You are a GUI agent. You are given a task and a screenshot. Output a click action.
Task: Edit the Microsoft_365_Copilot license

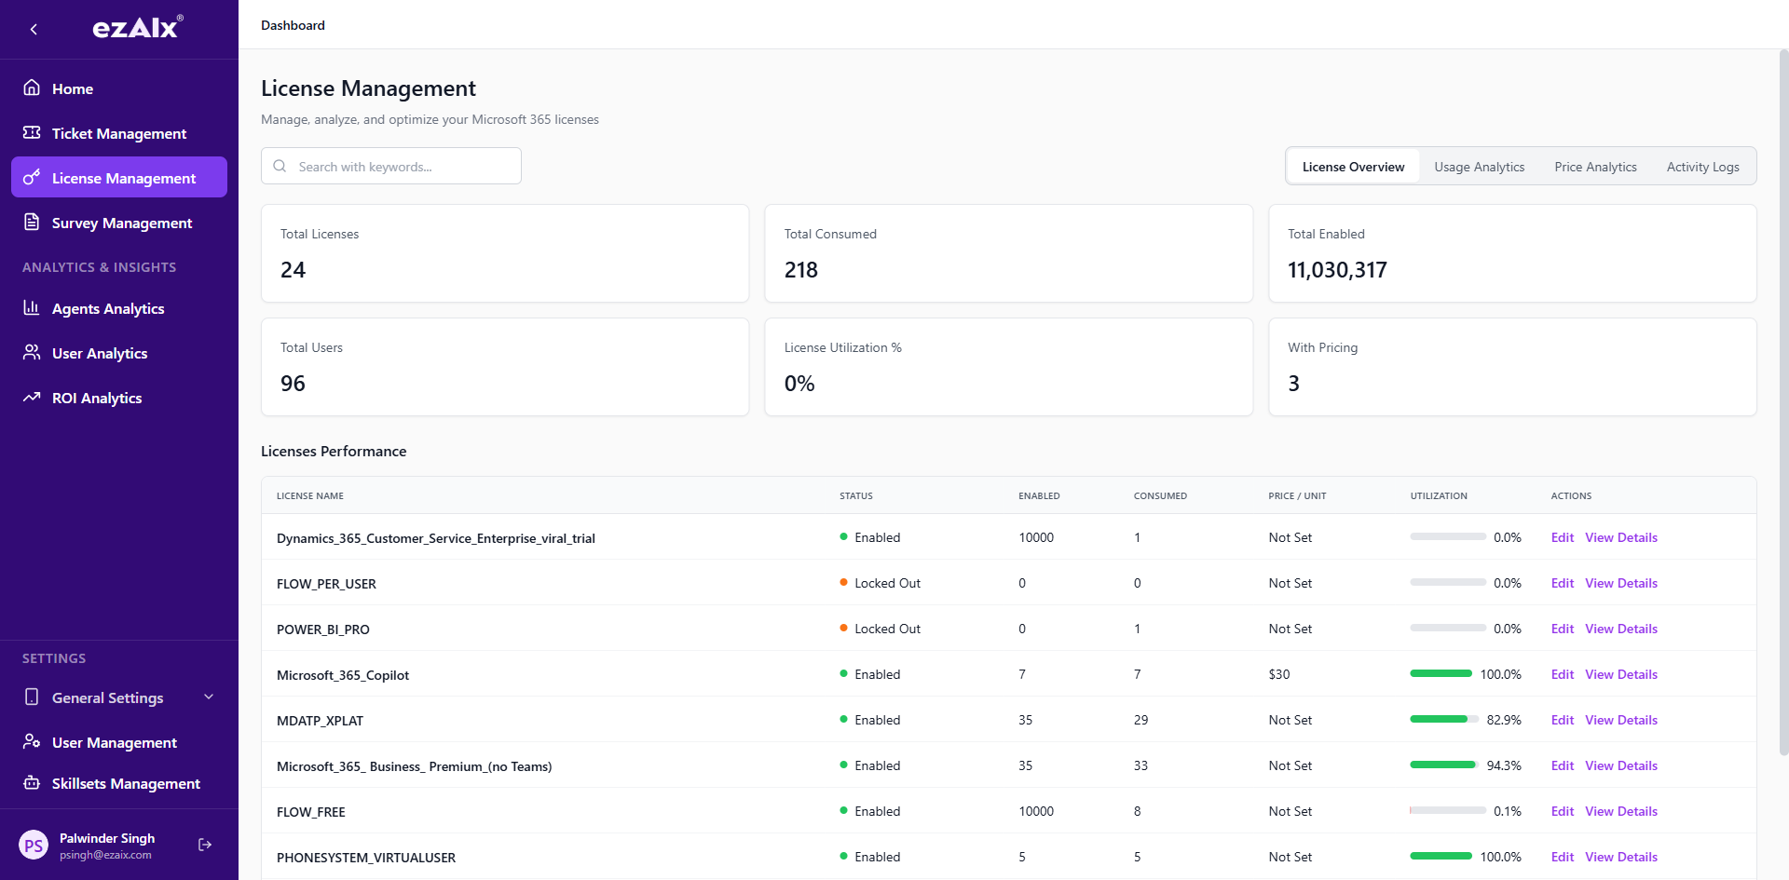point(1563,673)
